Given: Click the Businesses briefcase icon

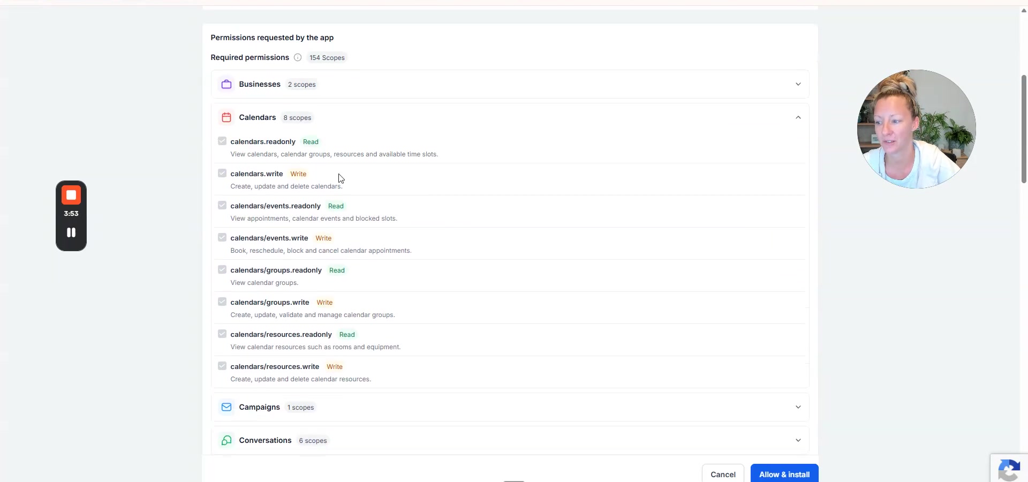Looking at the screenshot, I should pos(226,85).
